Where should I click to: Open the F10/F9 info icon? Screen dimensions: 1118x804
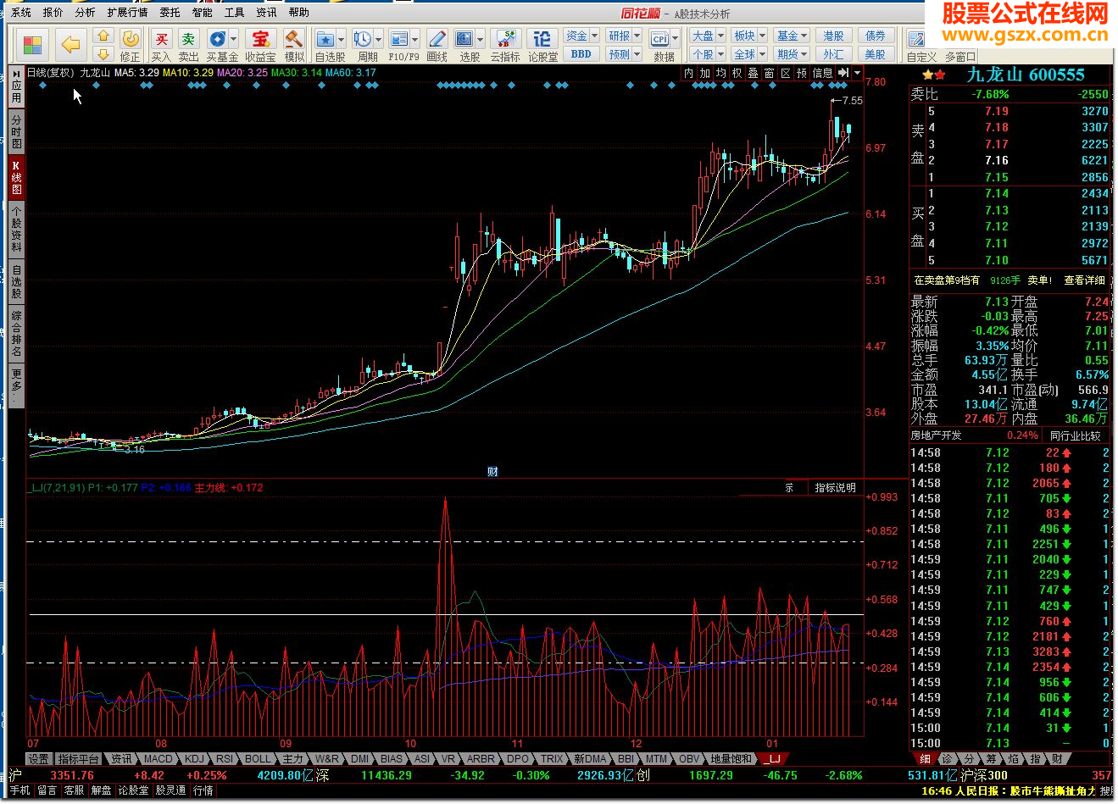pyautogui.click(x=399, y=39)
